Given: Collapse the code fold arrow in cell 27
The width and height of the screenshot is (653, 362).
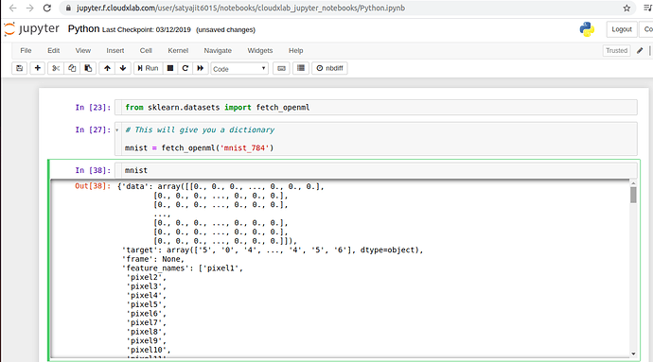Looking at the screenshot, I should 117,130.
